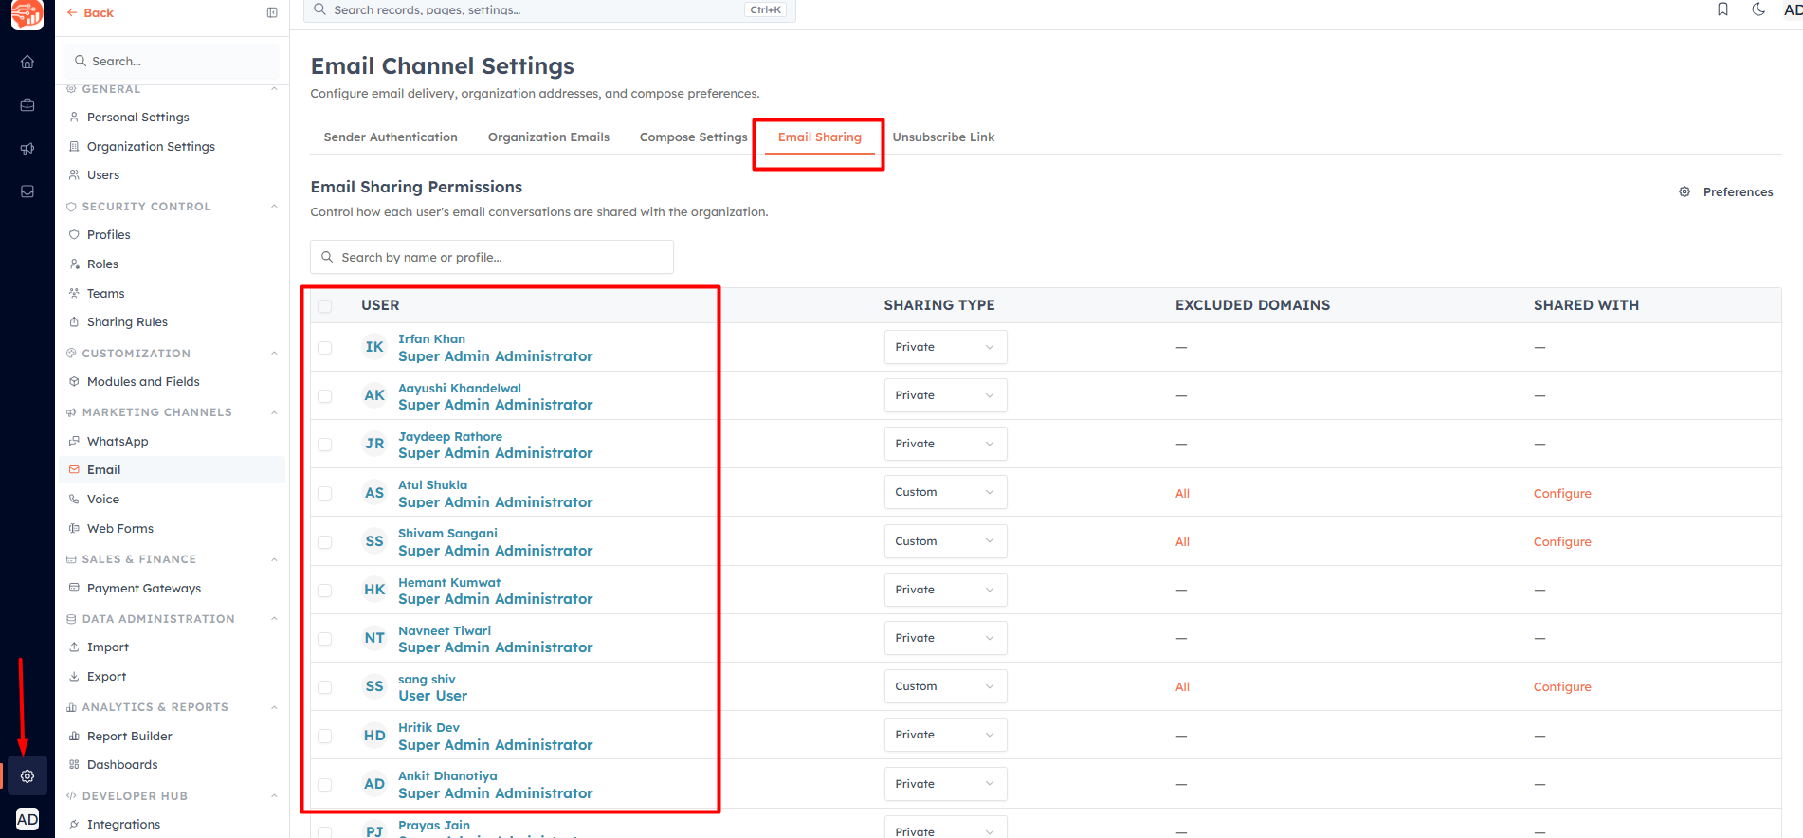Select the checkbox for Atul Shukla
The image size is (1803, 838).
pos(325,494)
